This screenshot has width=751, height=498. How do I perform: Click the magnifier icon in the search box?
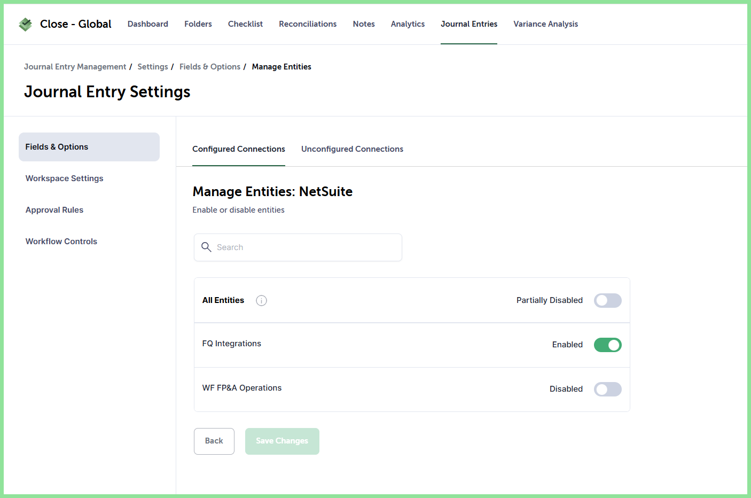coord(206,247)
